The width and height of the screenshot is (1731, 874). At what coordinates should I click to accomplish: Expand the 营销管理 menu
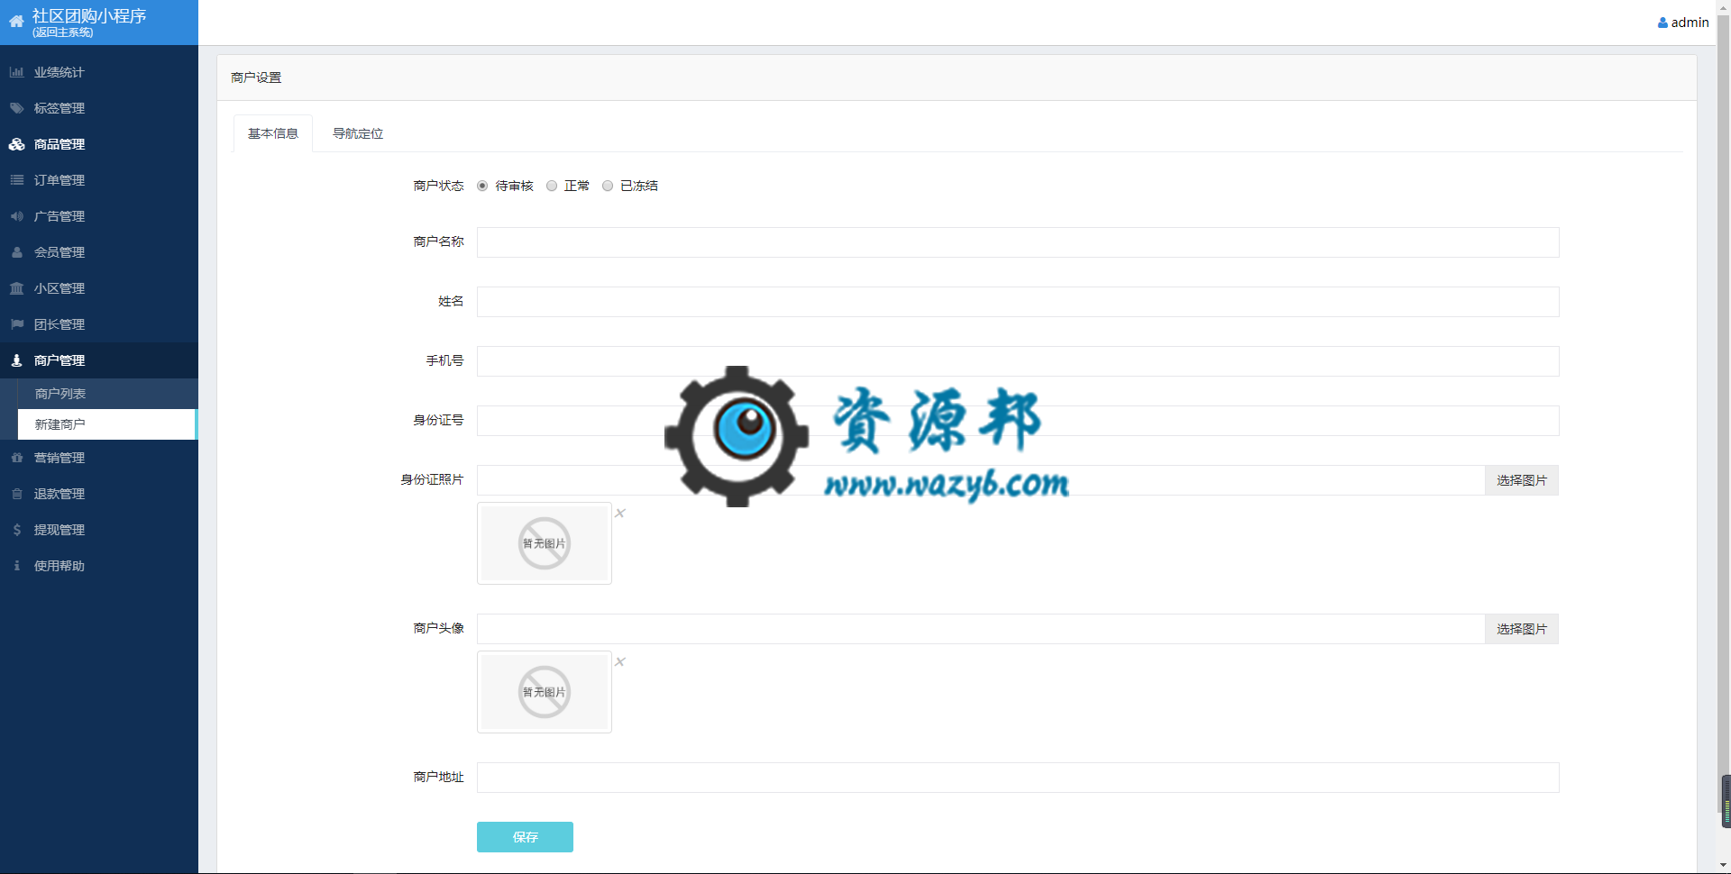(99, 458)
